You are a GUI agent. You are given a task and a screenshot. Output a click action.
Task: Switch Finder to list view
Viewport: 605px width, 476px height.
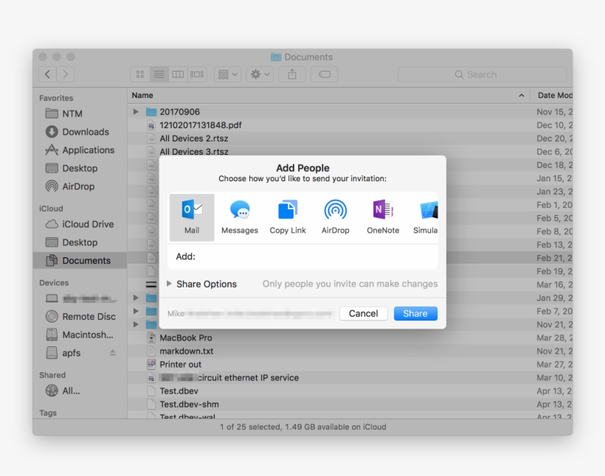click(x=159, y=74)
